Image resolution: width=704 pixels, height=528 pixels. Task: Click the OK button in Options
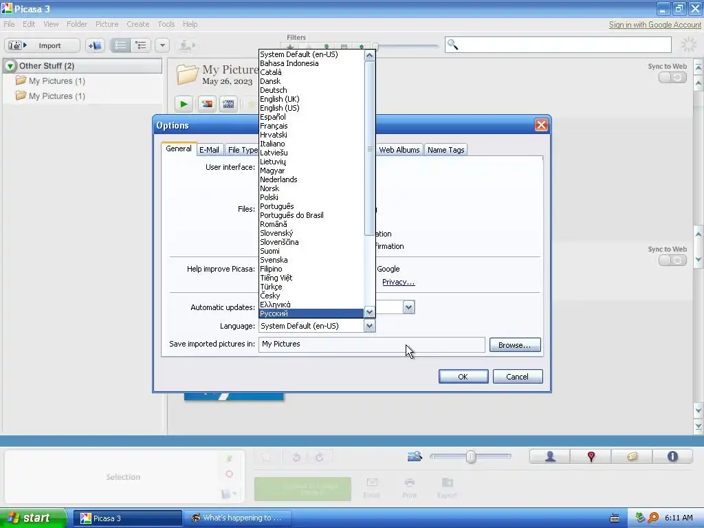(463, 377)
